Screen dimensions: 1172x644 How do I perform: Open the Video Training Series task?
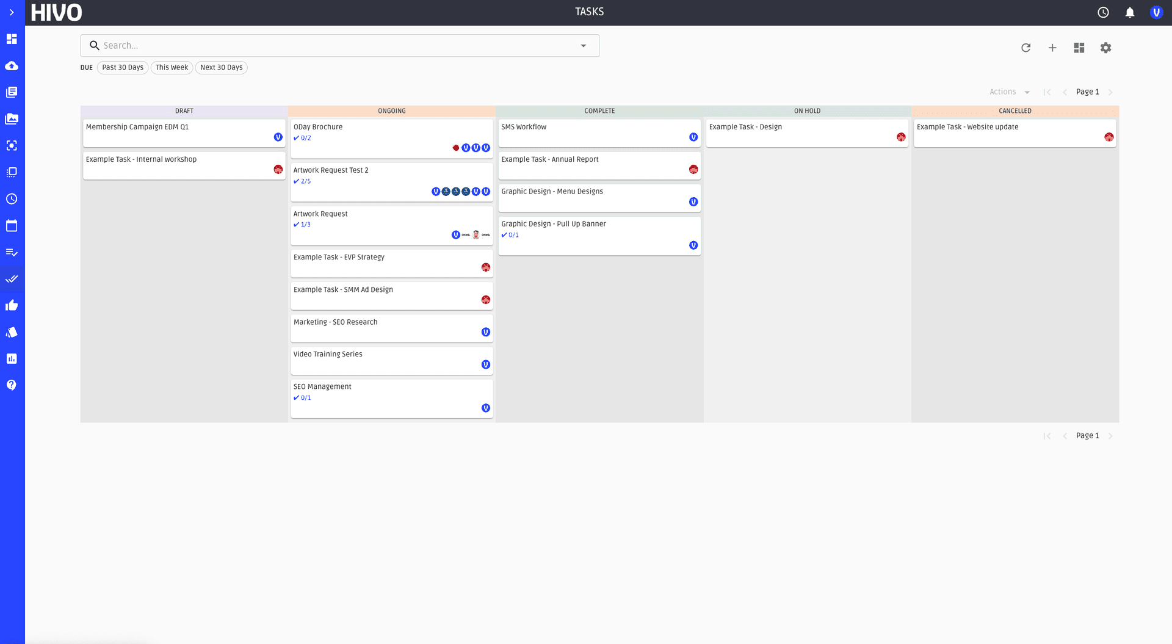tap(392, 361)
